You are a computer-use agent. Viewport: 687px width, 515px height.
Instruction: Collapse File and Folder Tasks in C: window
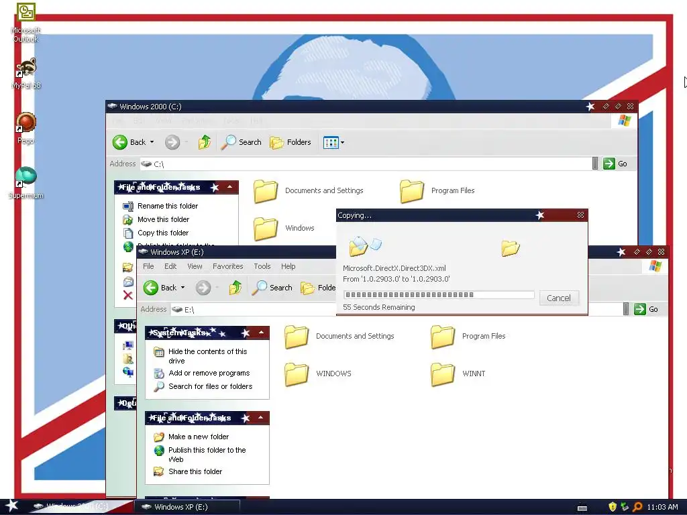point(229,187)
